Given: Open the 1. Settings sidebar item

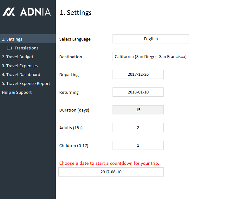Looking at the screenshot, I should click(12, 39).
